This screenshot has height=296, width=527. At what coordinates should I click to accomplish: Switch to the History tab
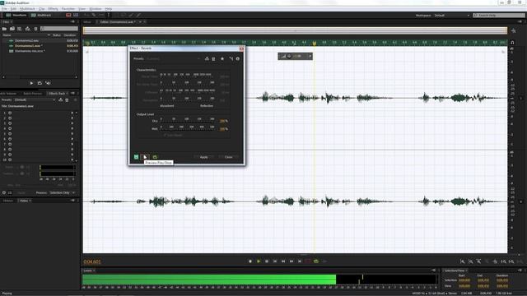8,201
